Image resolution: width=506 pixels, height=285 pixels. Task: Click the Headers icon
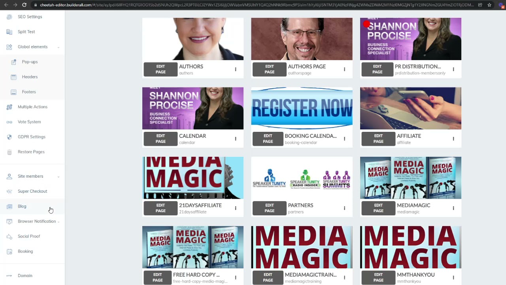click(13, 77)
